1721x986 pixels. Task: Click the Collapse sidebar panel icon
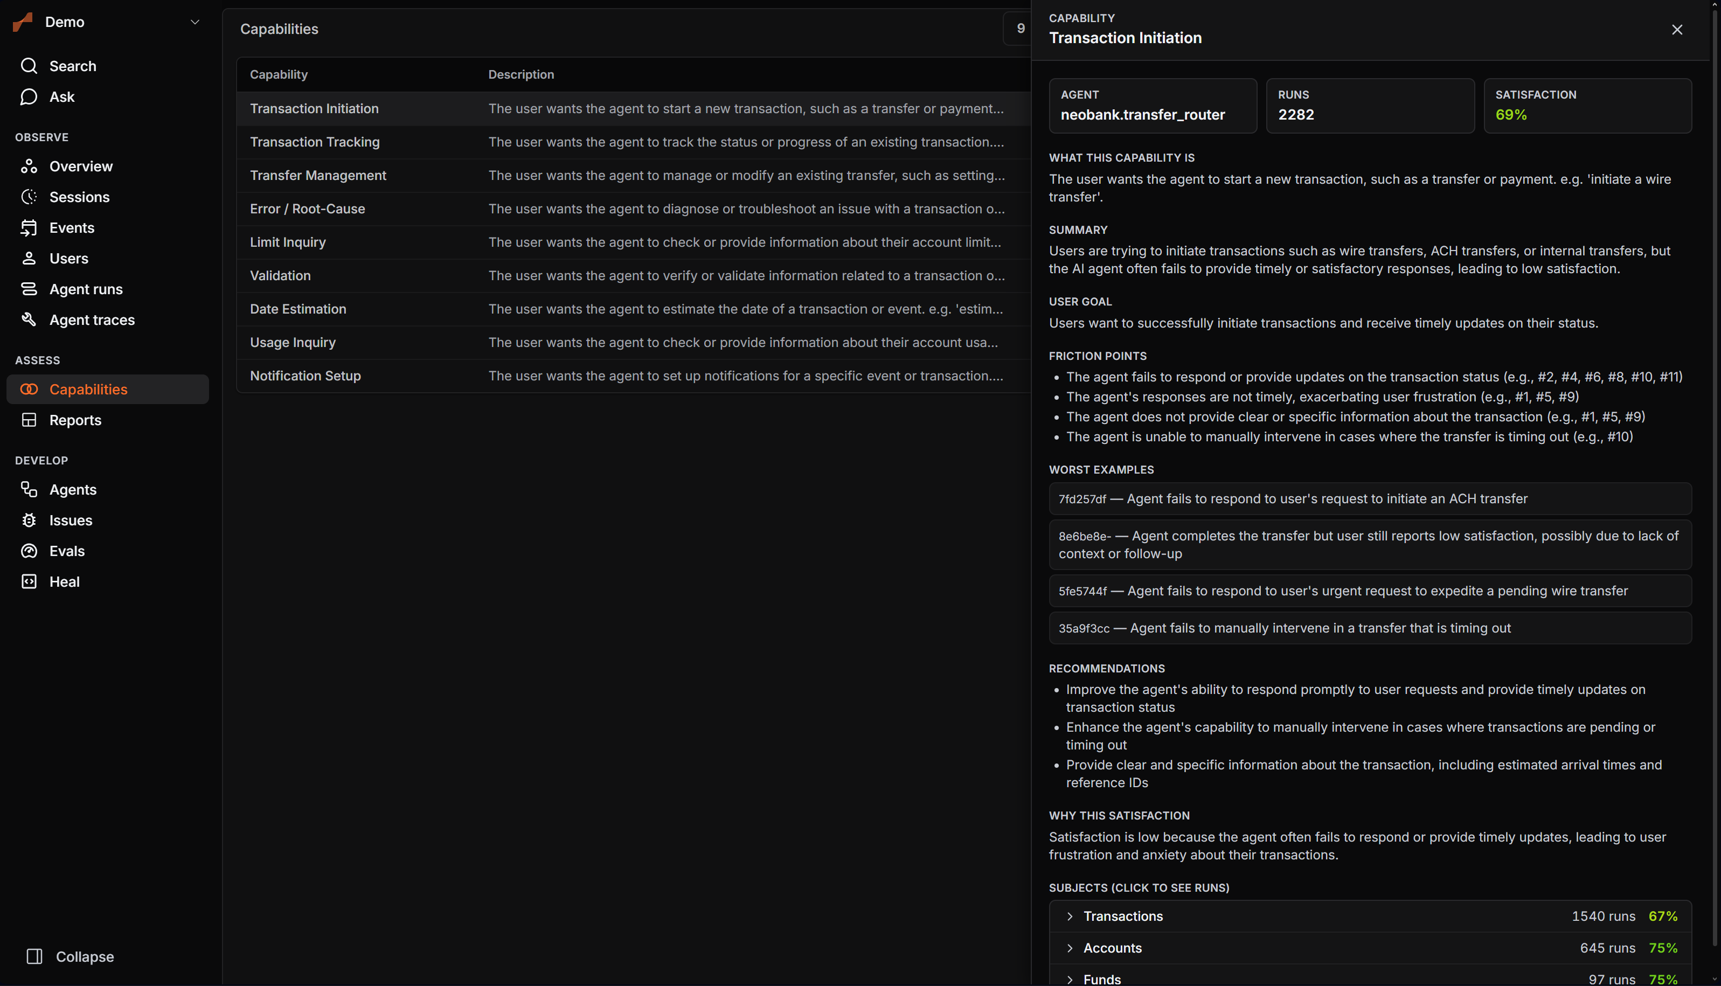click(x=34, y=956)
